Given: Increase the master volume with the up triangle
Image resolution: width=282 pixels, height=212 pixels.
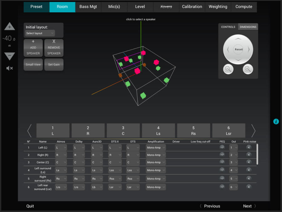Looking at the screenshot, I should 9,26.
